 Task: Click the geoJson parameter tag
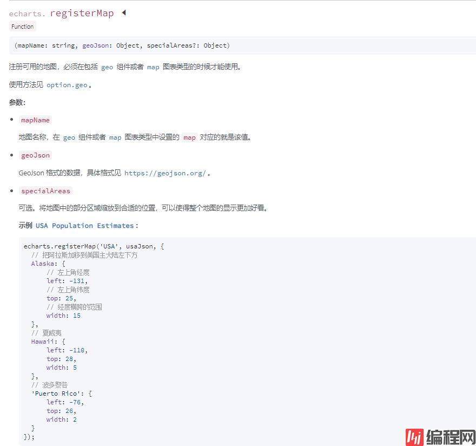[35, 155]
